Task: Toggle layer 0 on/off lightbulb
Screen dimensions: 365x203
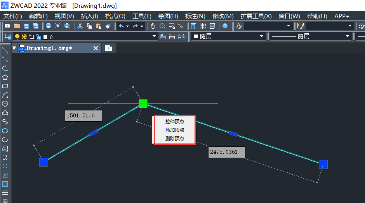Action: tap(17, 37)
